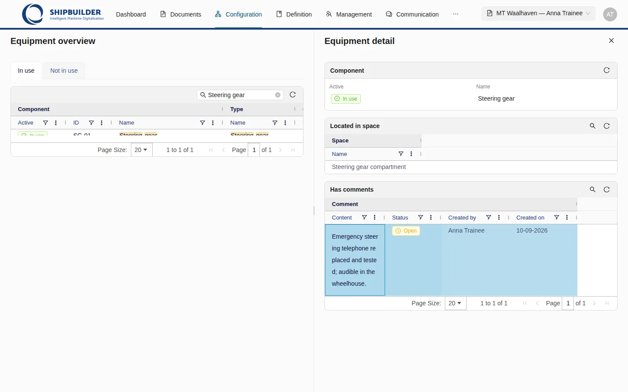Go to the Dashboard menu
This screenshot has height=392, width=628.
click(x=131, y=14)
